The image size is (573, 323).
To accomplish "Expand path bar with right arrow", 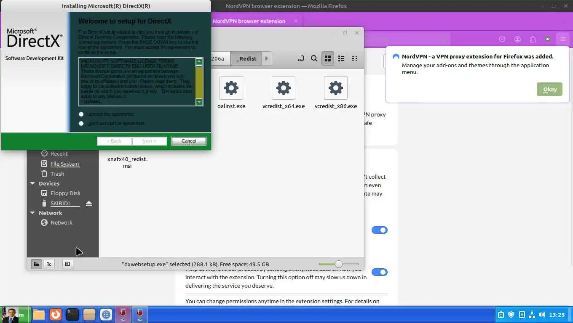I will pyautogui.click(x=267, y=58).
